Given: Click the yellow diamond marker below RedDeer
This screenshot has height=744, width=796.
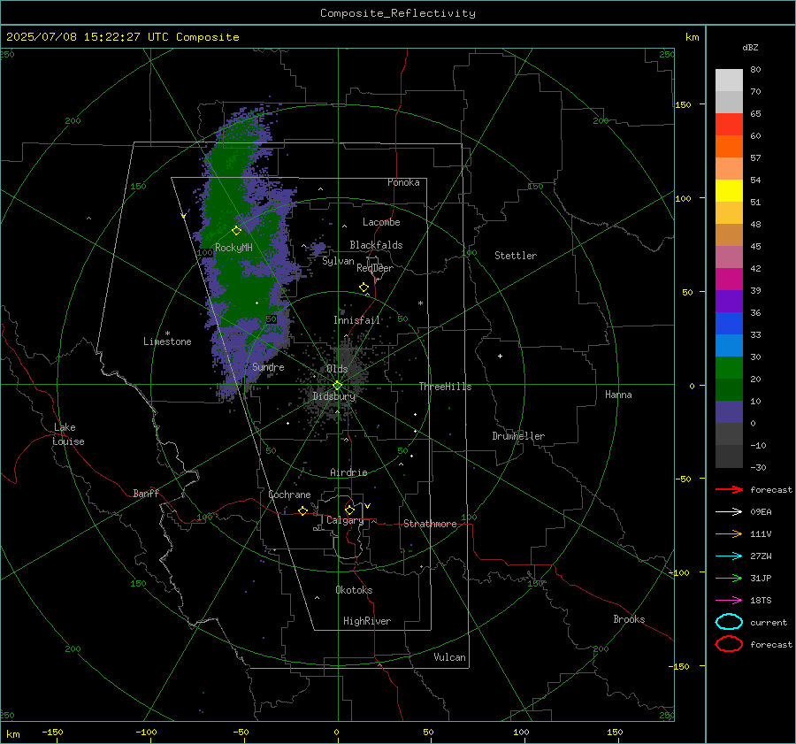Looking at the screenshot, I should tap(364, 288).
